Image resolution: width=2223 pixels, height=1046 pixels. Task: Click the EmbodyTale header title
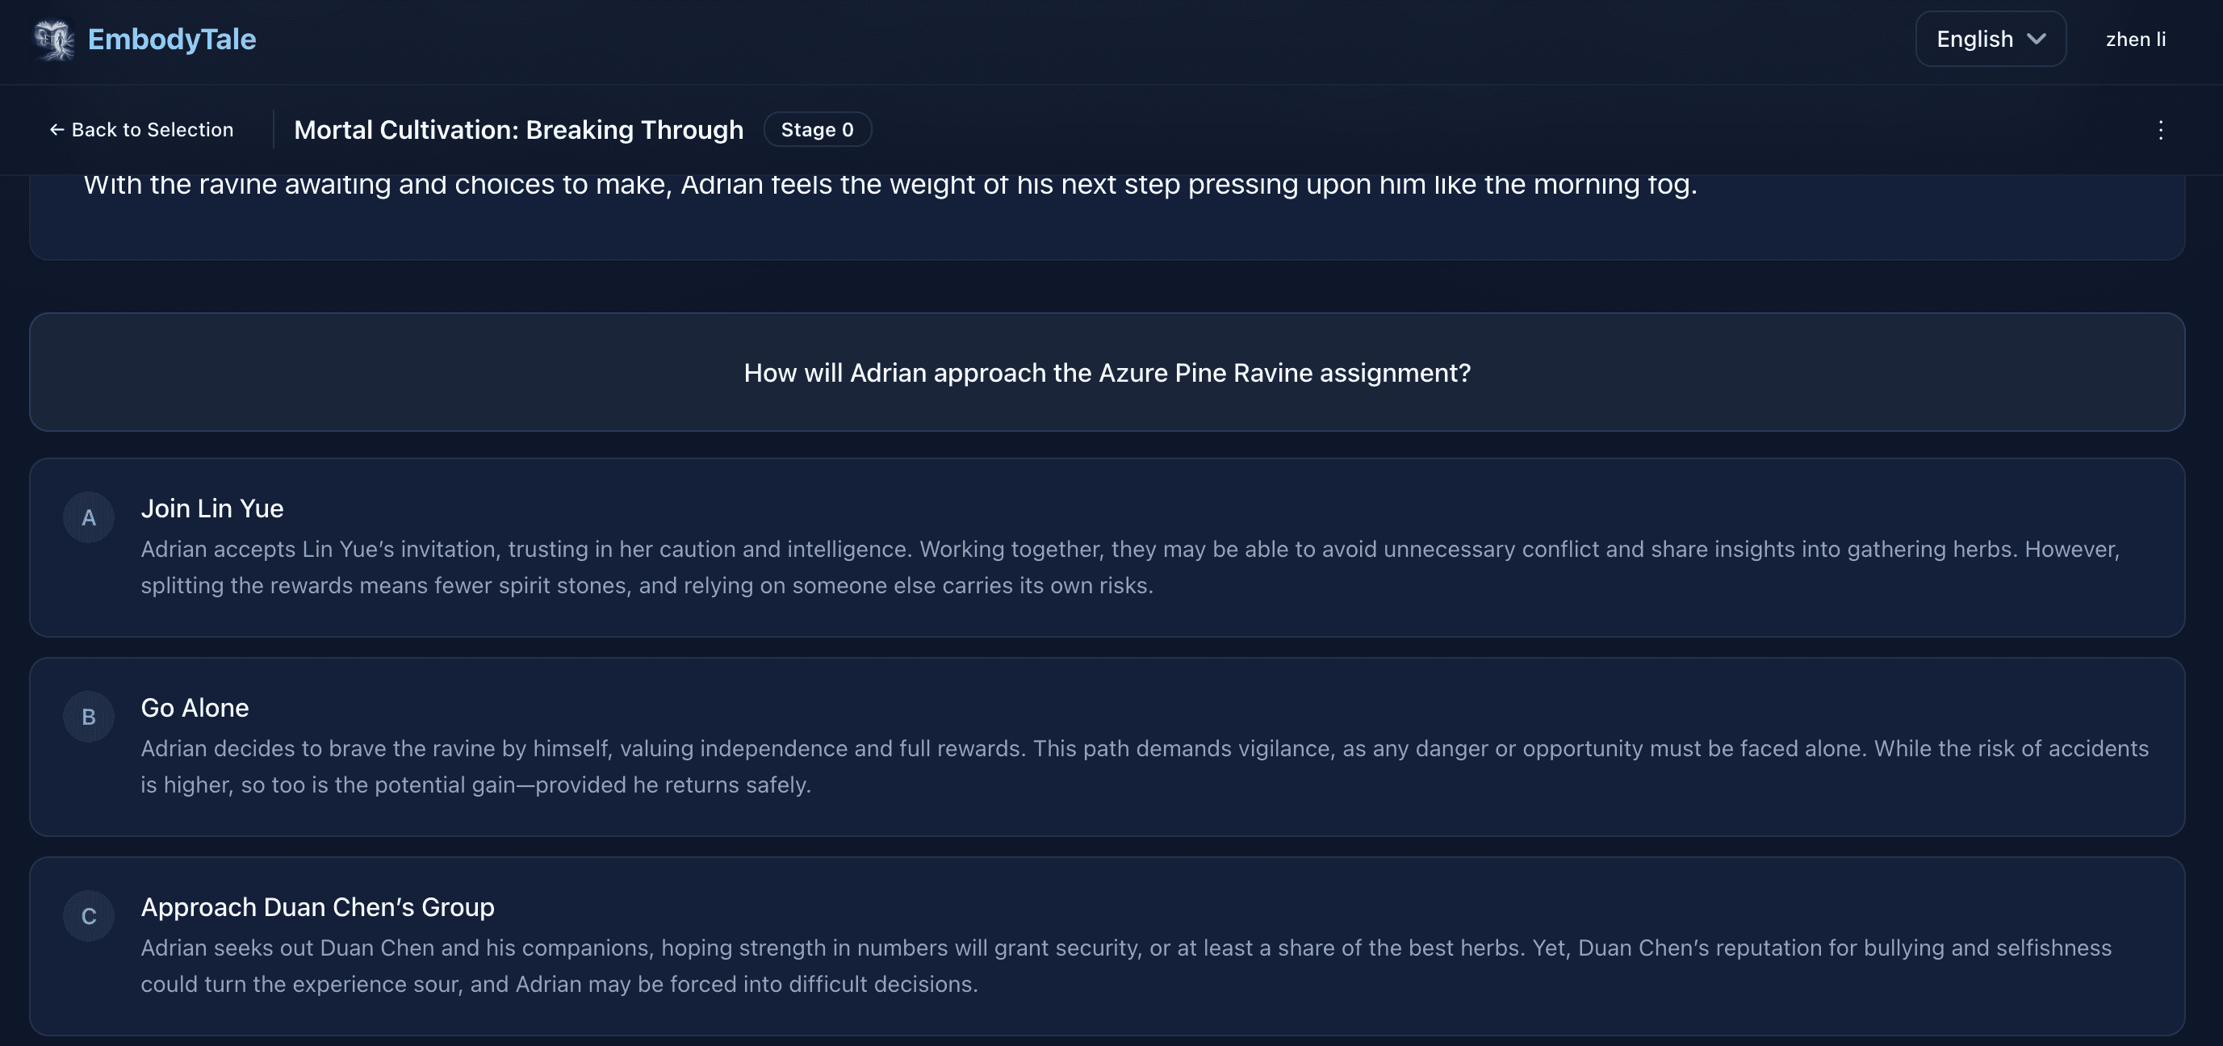pos(171,39)
